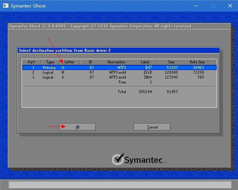The image size is (238, 190).
Task: Minimize the Symantec Ghost window
Action: click(196, 6)
